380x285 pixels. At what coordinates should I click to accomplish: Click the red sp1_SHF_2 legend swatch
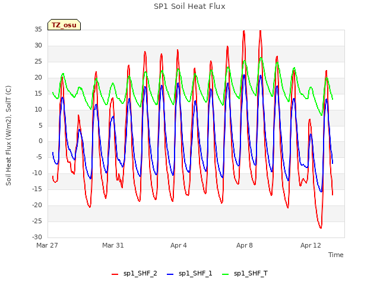[x=115, y=274]
